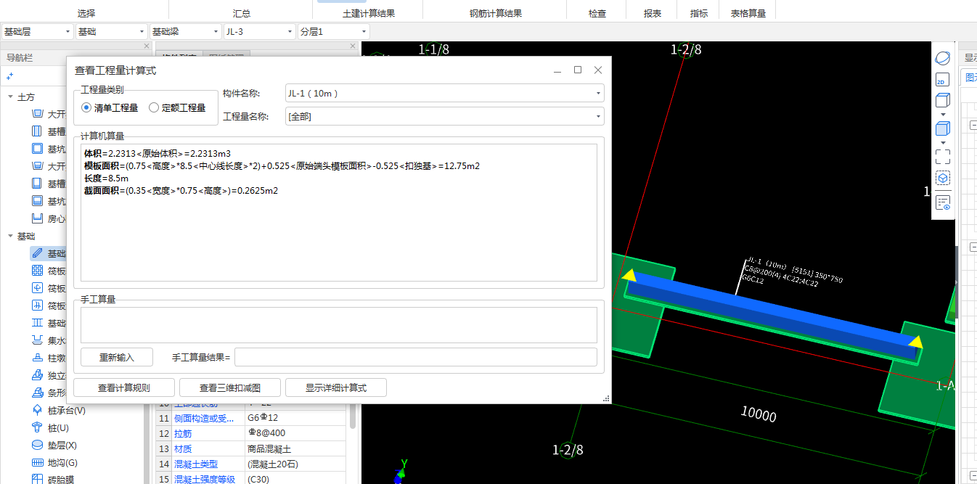Viewport: 977px width, 484px height.
Task: Select 桩承台(V) pile cap item
Action: tap(66, 410)
